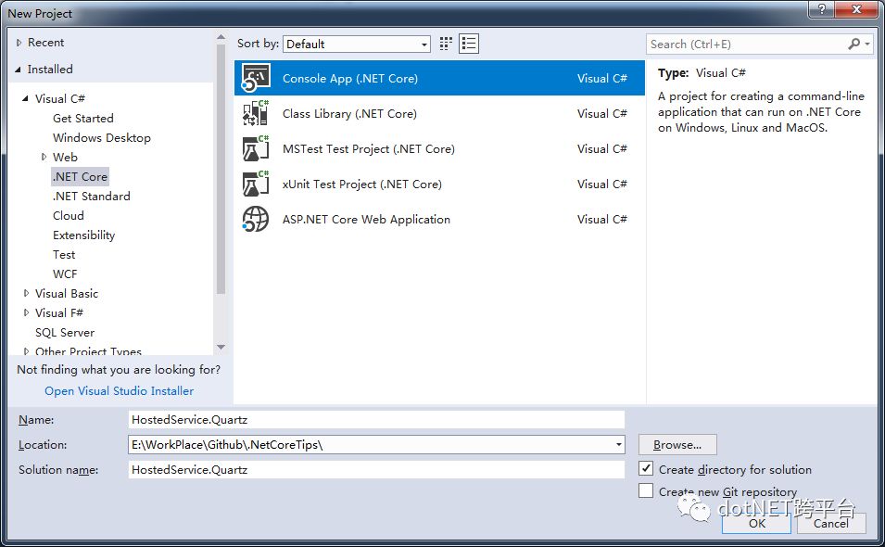The width and height of the screenshot is (885, 547).
Task: Select the .NET Core category
Action: click(x=80, y=177)
